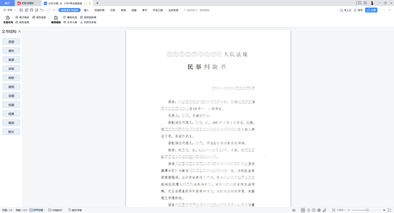
Task: Jump to 查明 section in 文书结构
Action: coord(11,87)
